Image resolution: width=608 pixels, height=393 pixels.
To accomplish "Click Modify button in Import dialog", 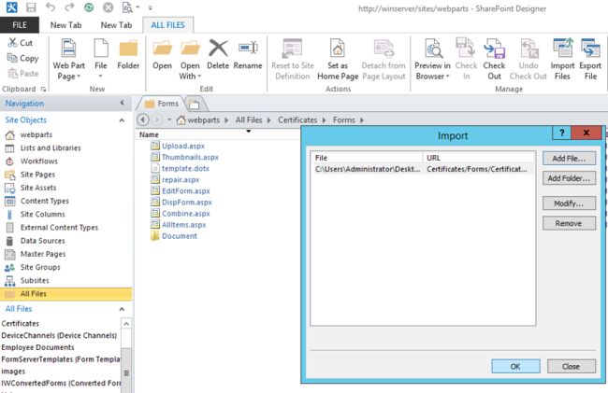I will (569, 204).
